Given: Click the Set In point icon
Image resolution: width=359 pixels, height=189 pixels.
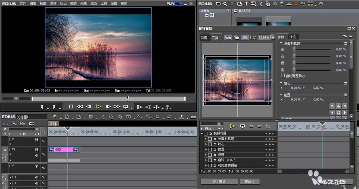Looking at the screenshot, I should coord(42,107).
